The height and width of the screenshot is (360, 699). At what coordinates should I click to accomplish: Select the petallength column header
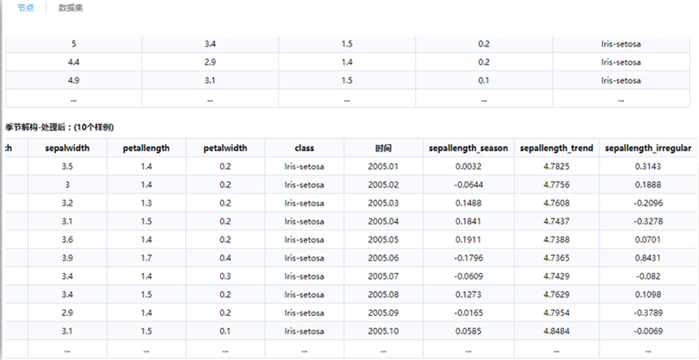click(146, 148)
